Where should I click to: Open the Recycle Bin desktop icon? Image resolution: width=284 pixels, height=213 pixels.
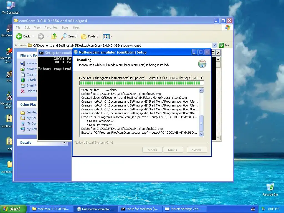point(270,187)
